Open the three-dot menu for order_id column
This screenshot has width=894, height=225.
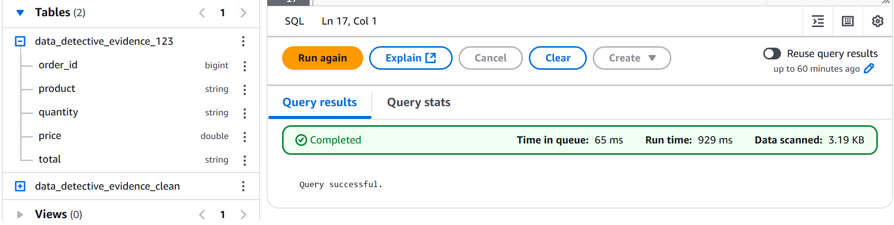click(x=245, y=65)
